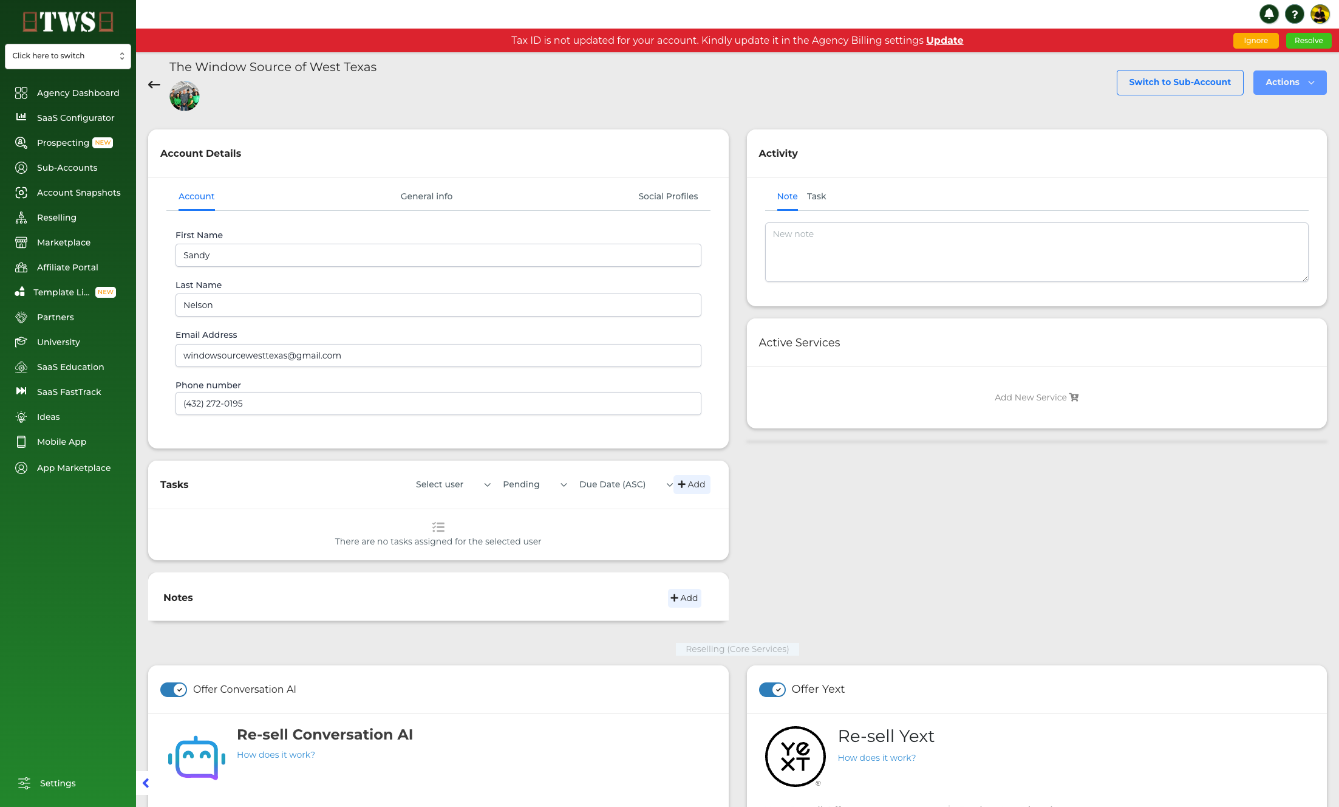Image resolution: width=1339 pixels, height=807 pixels.
Task: Open the help question mark icon
Action: tap(1294, 14)
